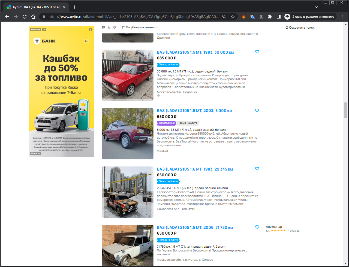Open listing titled 'ВАЗ (LADA) 2105 1.5 MT, 2006, 71 750 км'
Screen dimensions: 349x267
point(195,227)
